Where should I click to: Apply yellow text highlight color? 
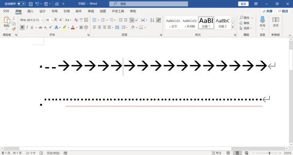click(x=64, y=27)
